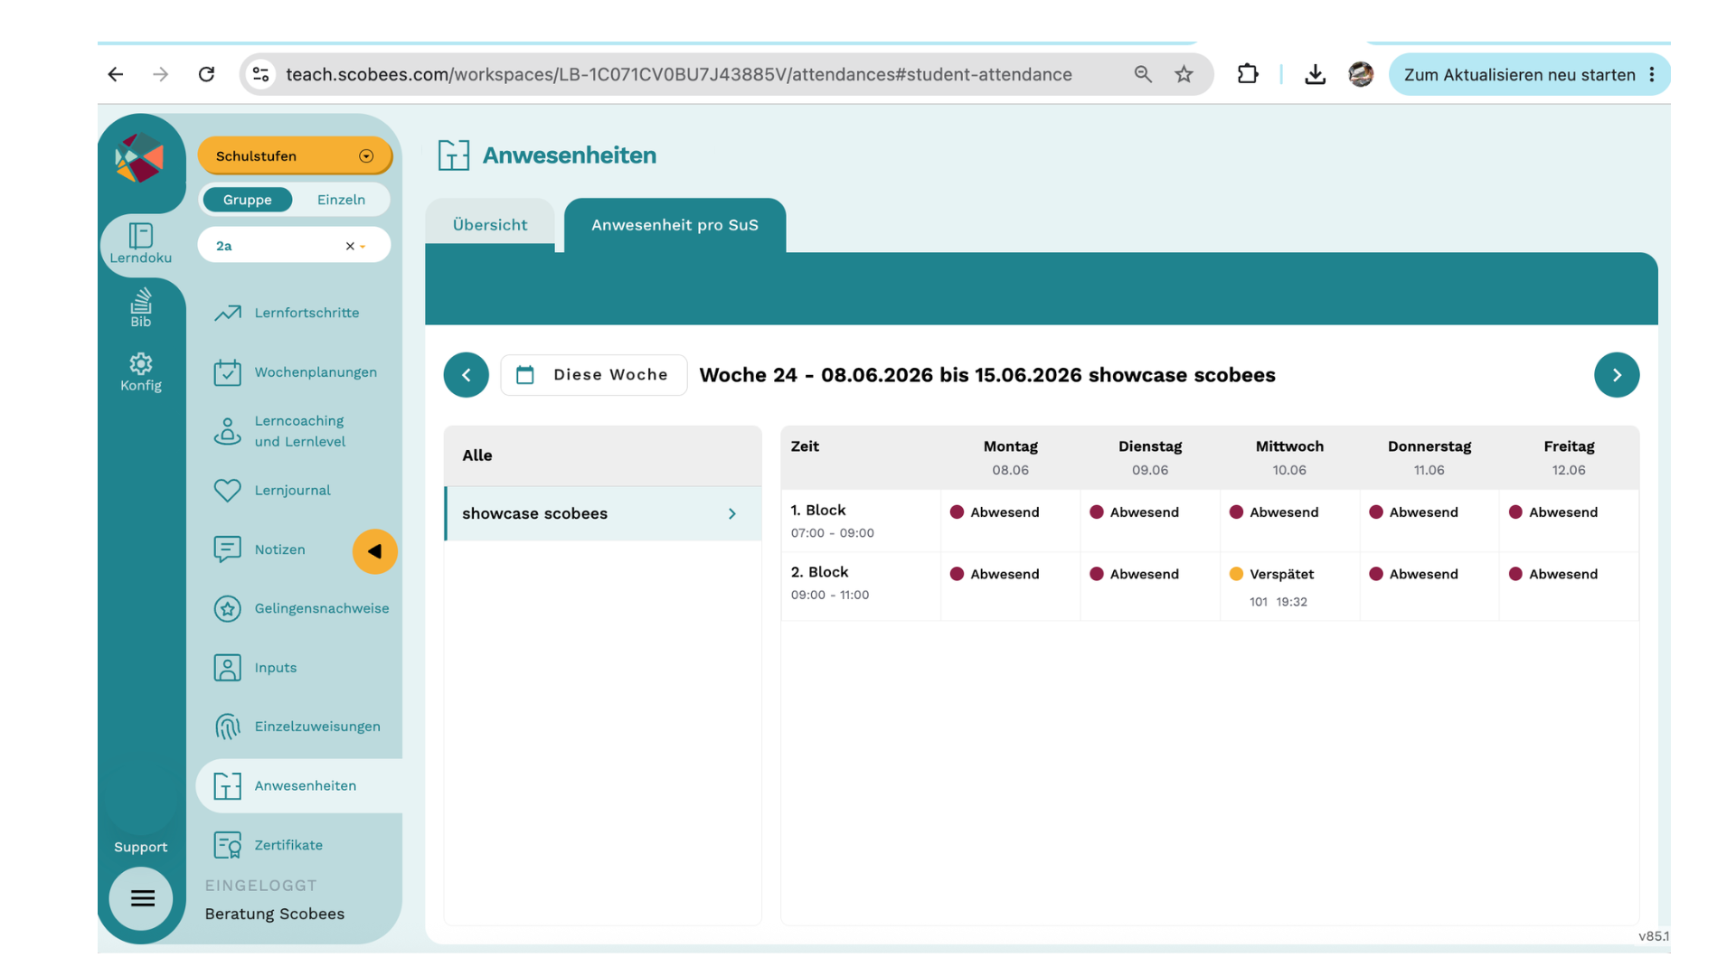Click the Wochenplanungen calendar icon
The height and width of the screenshot is (976, 1736).
point(227,372)
